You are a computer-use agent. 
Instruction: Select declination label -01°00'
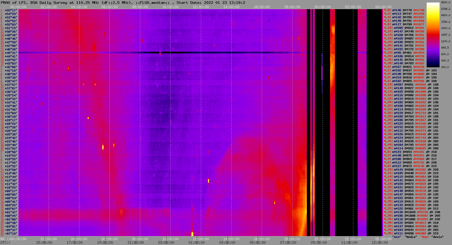11,219
